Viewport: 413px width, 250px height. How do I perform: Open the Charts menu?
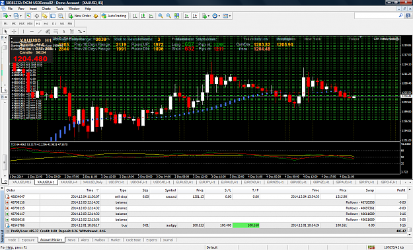(46, 9)
